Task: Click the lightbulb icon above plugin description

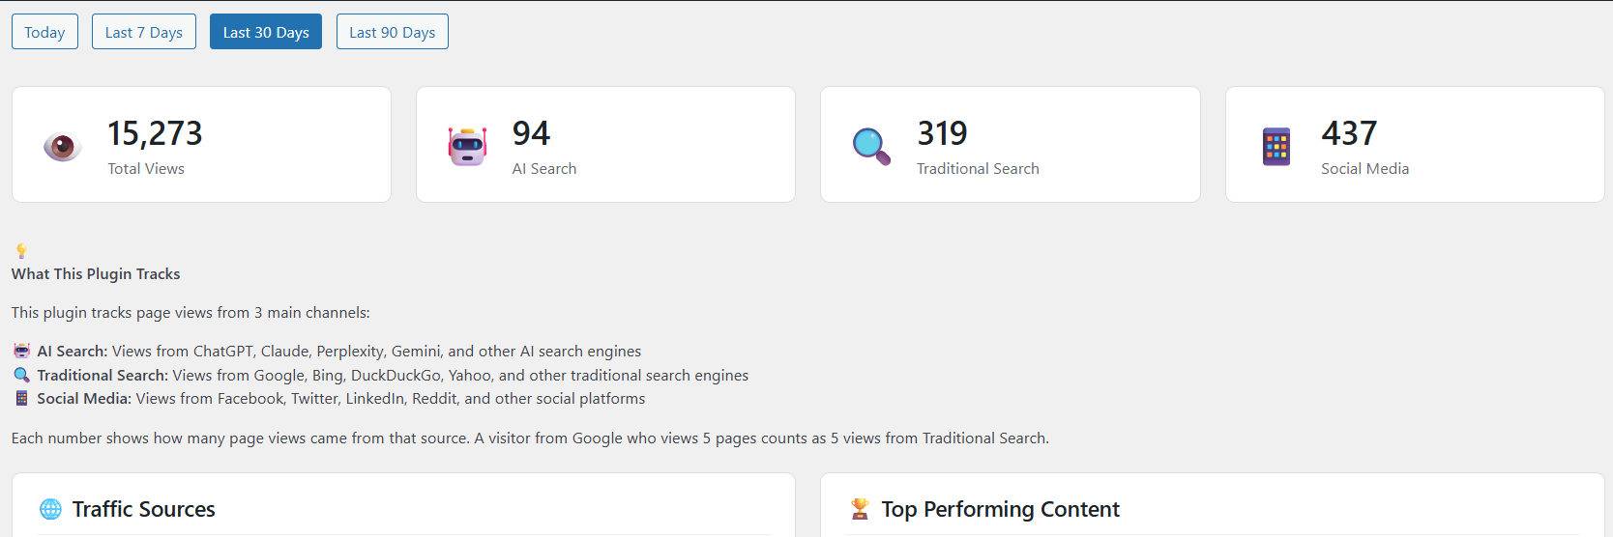Action: pyautogui.click(x=21, y=251)
